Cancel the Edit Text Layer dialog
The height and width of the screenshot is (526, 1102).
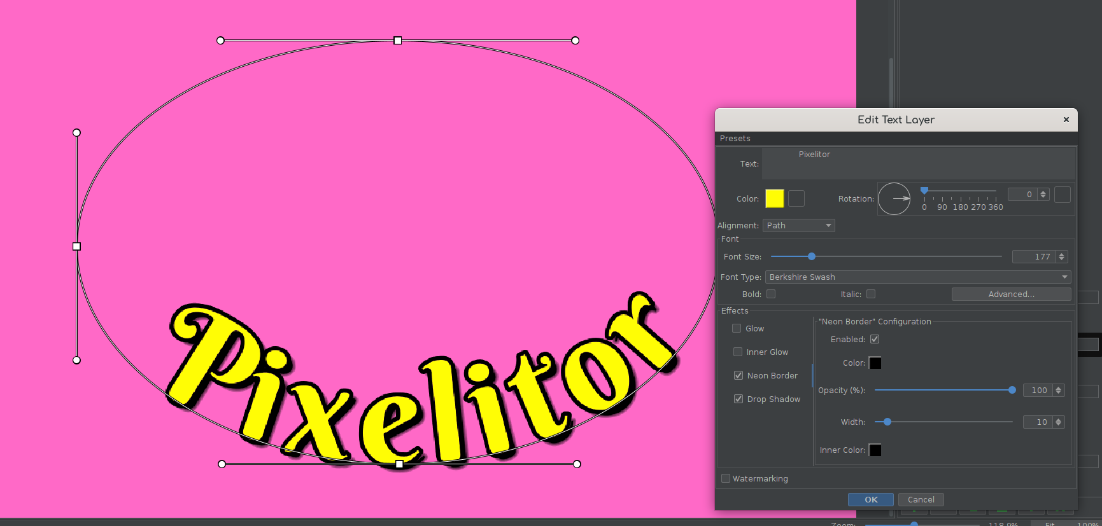(x=921, y=499)
